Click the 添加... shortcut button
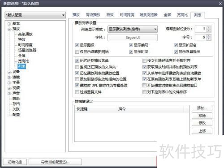 (x=202, y=108)
